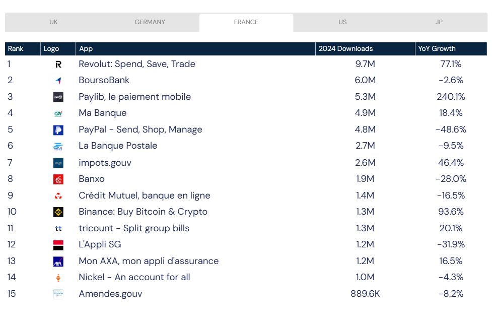Select the FRANCE tab

pos(246,22)
